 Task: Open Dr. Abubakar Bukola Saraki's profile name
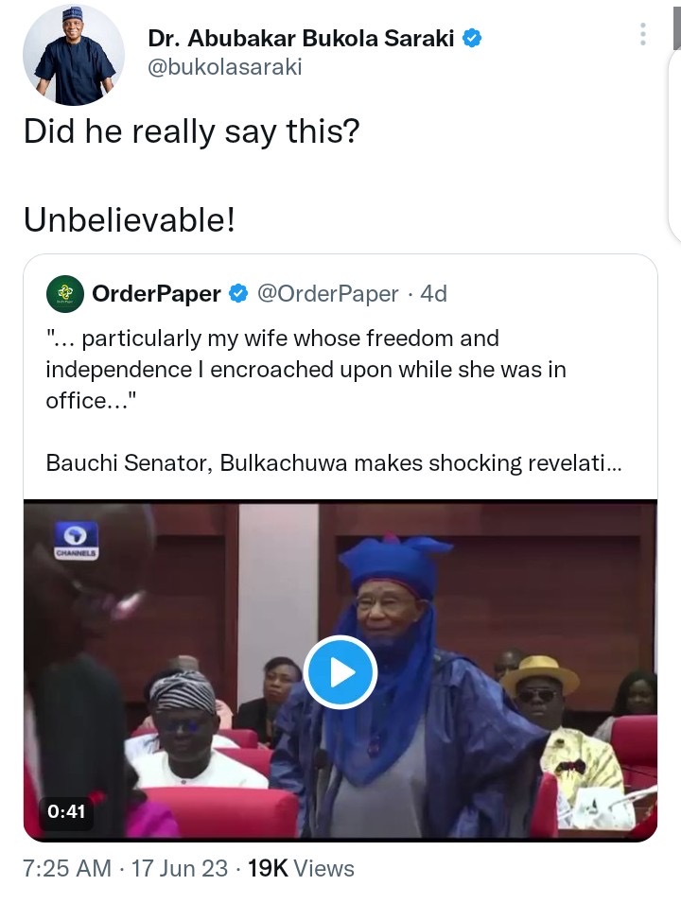pos(303,39)
